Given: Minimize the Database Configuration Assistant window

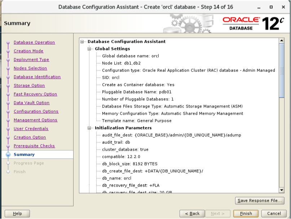Looking at the screenshot, I should 259,7.
